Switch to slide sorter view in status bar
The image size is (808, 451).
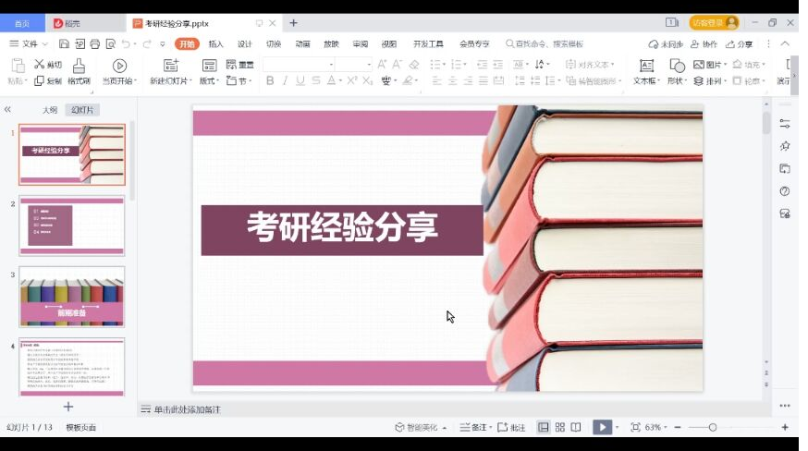point(559,427)
